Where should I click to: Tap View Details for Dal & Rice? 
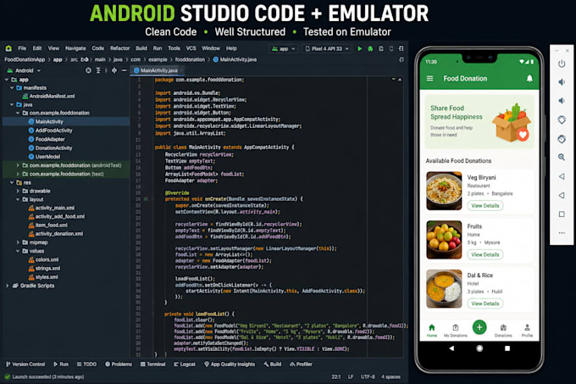tap(485, 303)
